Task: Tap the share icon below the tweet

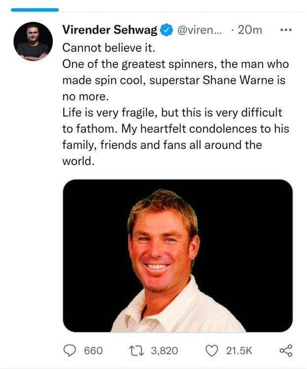Action: click(x=286, y=350)
